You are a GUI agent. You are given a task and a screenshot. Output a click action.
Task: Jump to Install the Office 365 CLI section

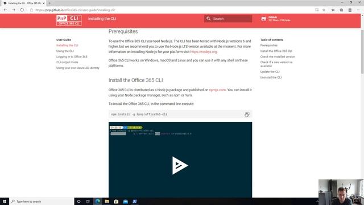(x=276, y=51)
